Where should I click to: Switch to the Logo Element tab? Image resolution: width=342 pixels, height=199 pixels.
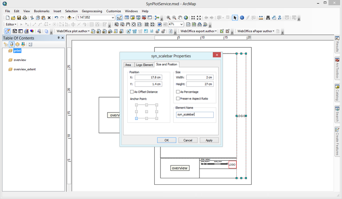point(144,65)
